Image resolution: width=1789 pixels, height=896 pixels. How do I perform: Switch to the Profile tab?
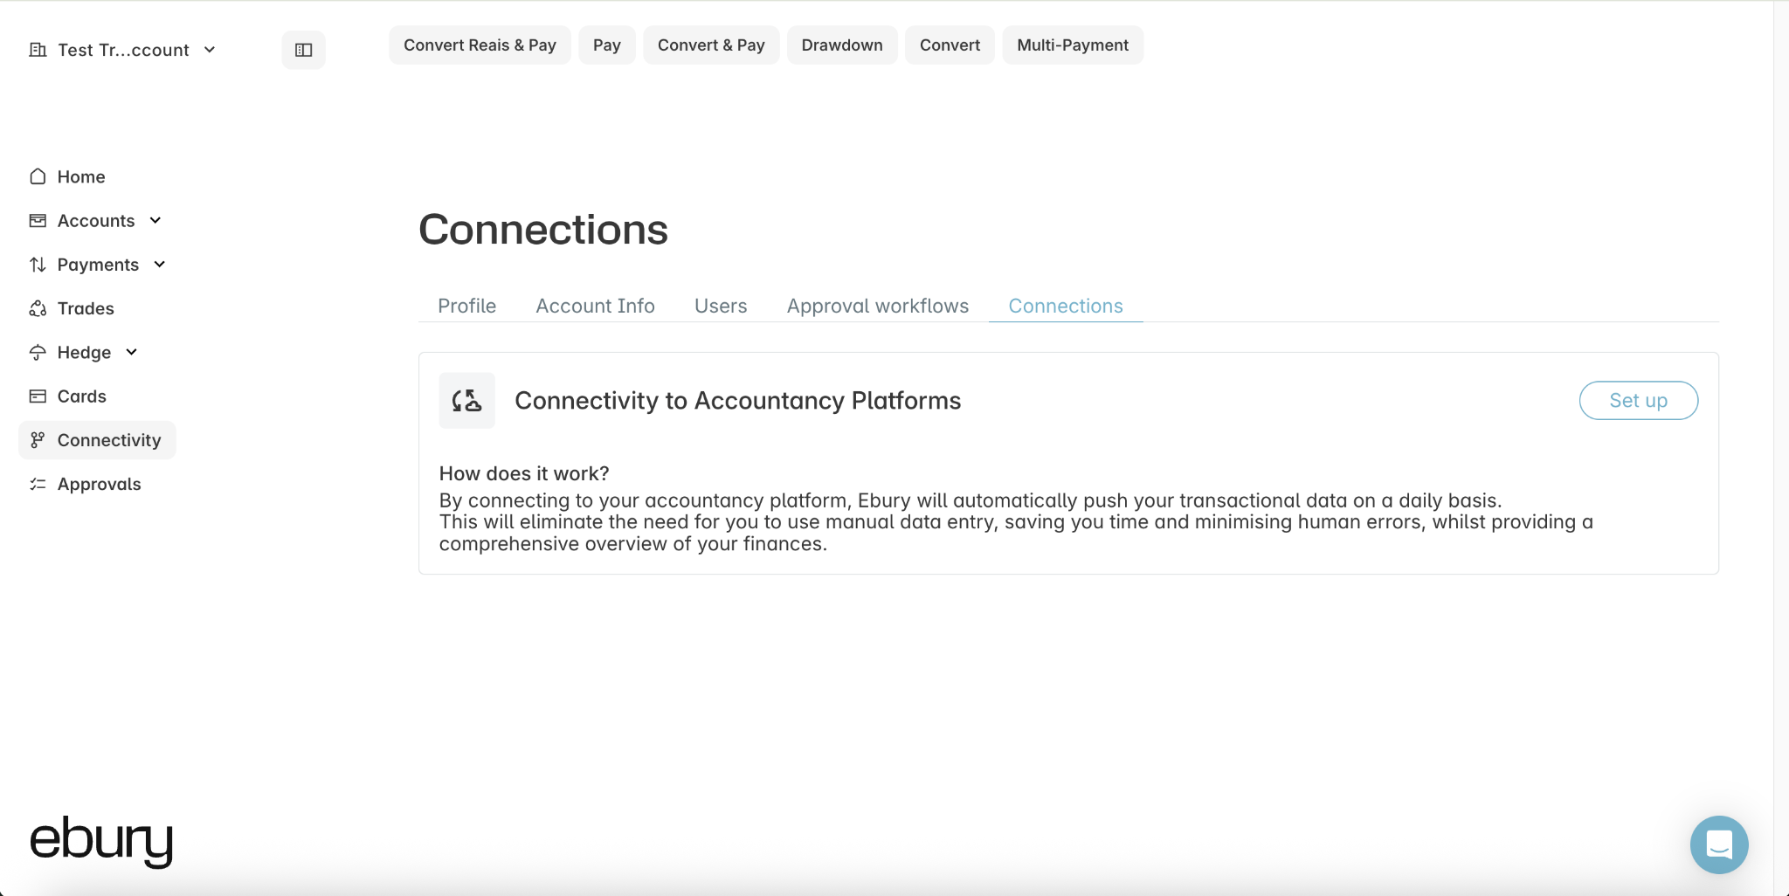coord(466,306)
